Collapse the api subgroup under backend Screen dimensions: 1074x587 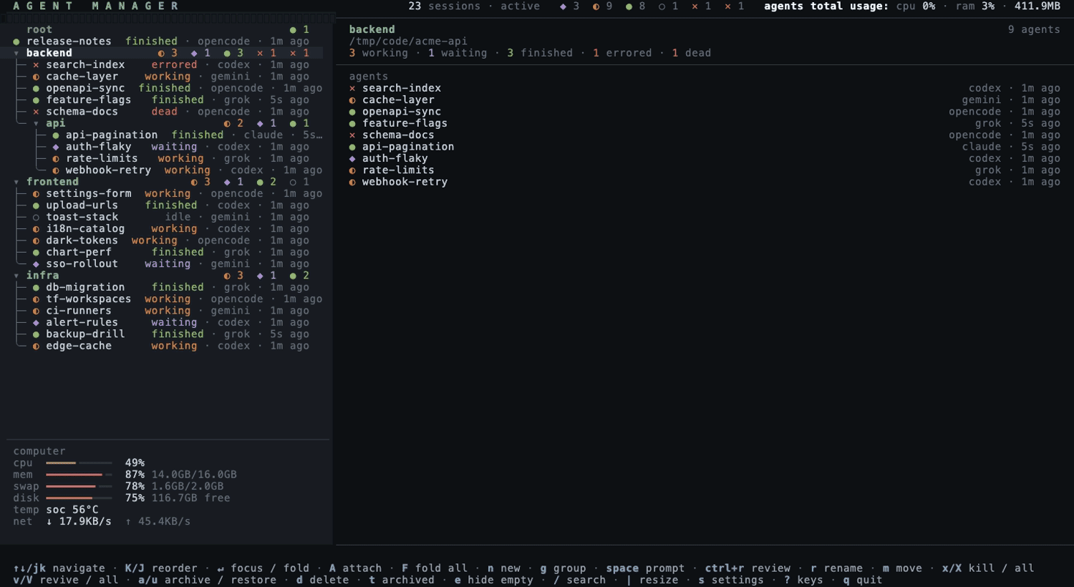(36, 124)
